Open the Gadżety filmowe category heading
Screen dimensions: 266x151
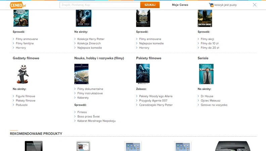[26, 58]
